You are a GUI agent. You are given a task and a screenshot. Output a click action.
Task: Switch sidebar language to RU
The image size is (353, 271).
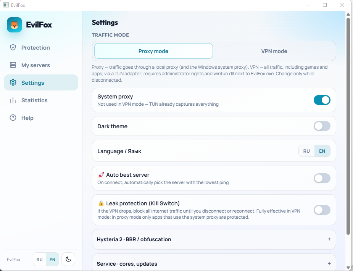(40, 260)
